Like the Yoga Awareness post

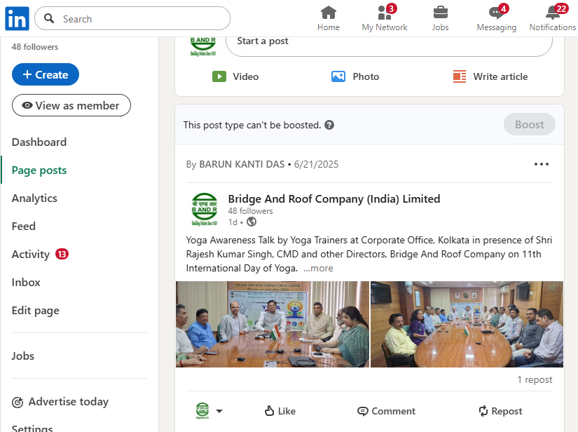click(280, 411)
